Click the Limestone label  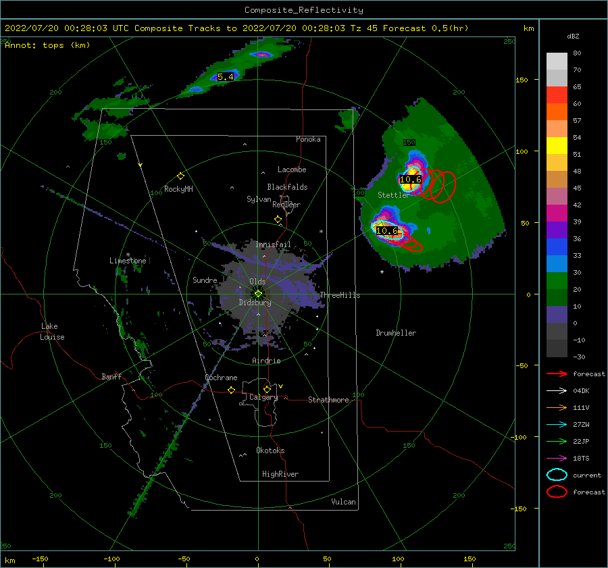pyautogui.click(x=128, y=261)
